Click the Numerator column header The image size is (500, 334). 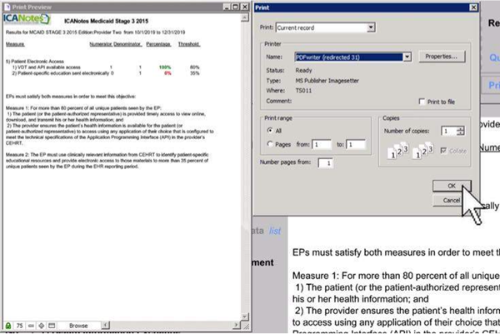tap(101, 44)
